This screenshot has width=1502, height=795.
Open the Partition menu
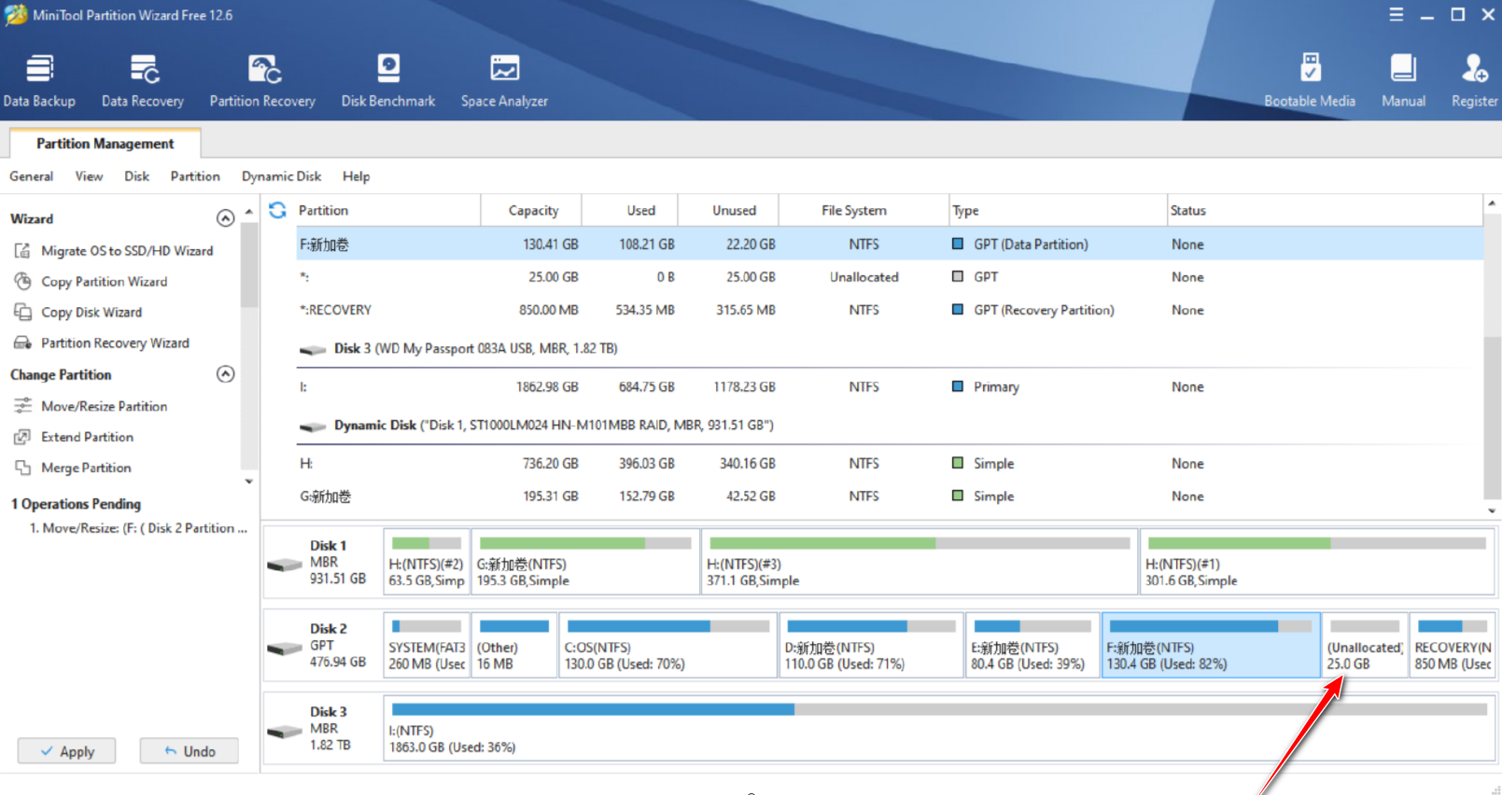click(195, 176)
